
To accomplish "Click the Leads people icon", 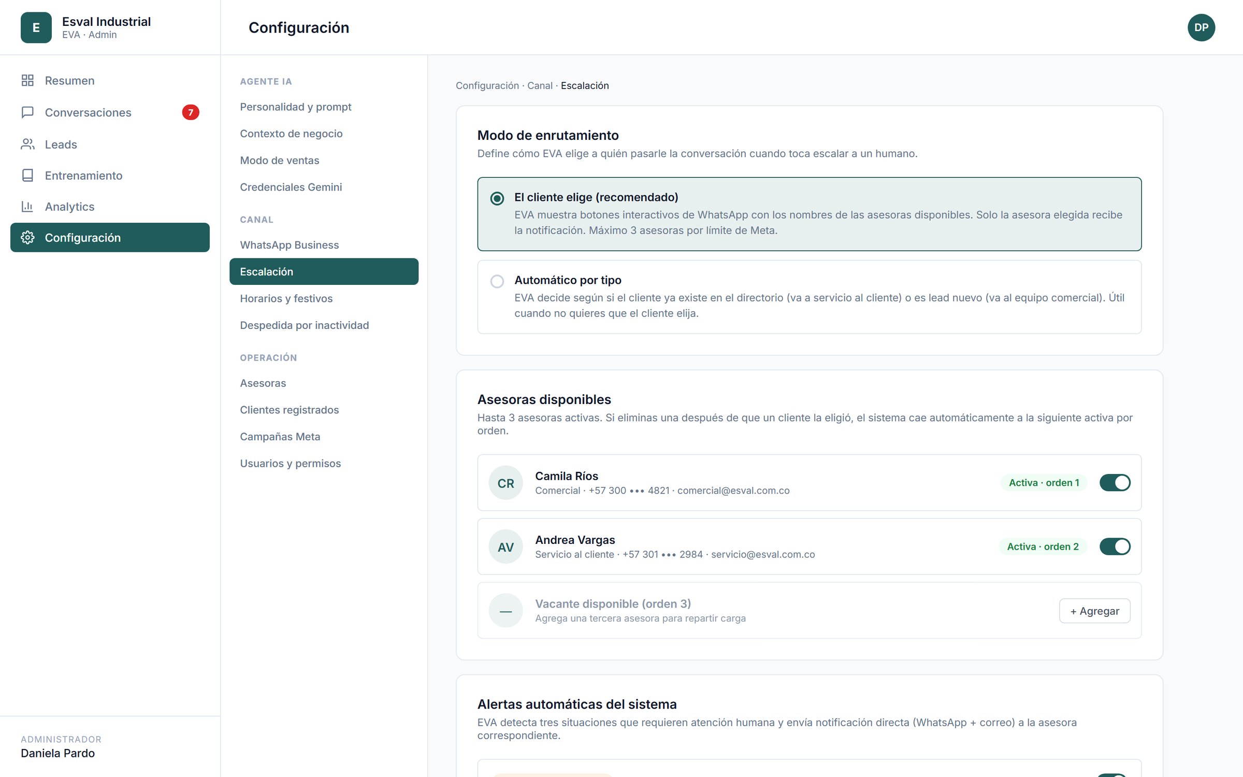I will pyautogui.click(x=27, y=144).
